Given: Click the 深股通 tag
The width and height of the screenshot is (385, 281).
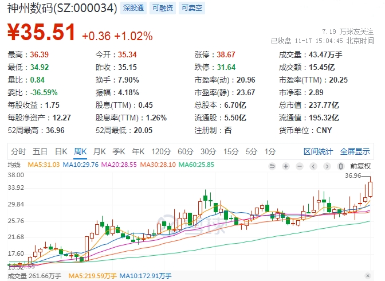Looking at the screenshot, I should [133, 8].
